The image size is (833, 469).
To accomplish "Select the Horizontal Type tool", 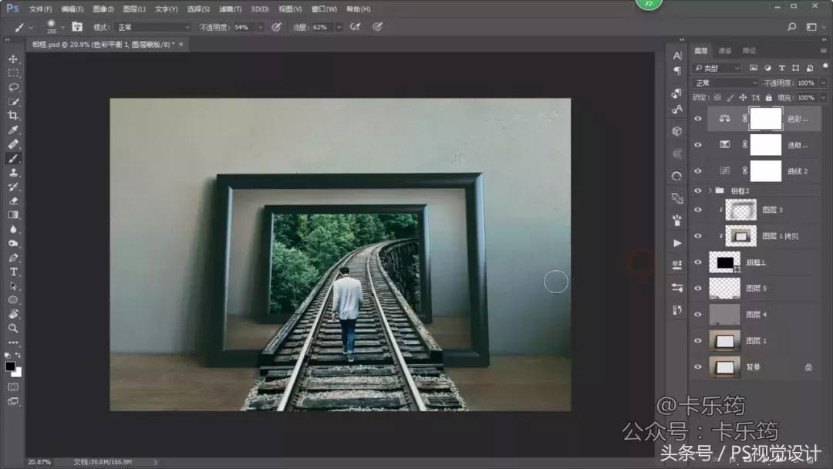I will click(12, 270).
